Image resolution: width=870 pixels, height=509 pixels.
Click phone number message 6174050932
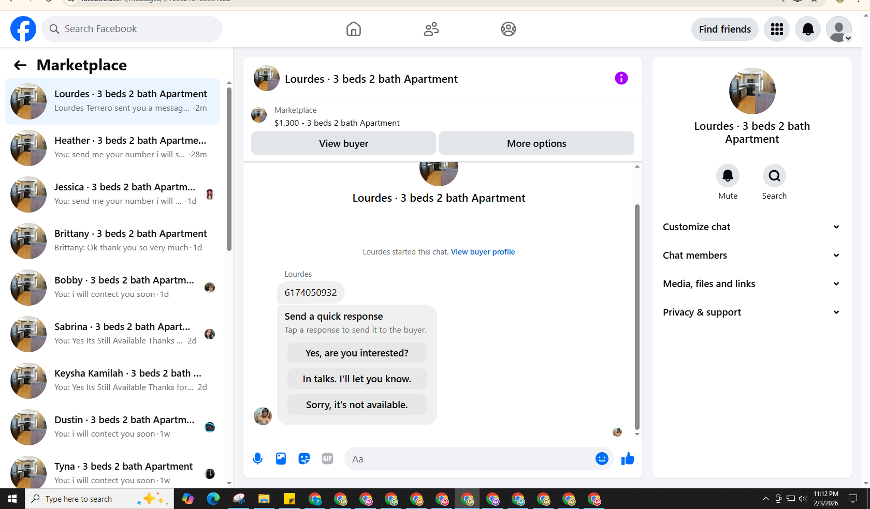[x=311, y=292]
